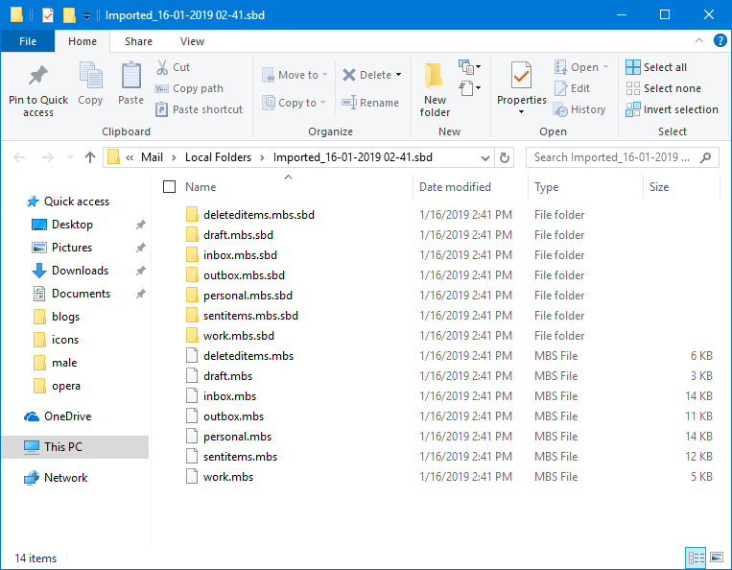
Task: Select Downloads in Quick access
Action: pyautogui.click(x=80, y=271)
